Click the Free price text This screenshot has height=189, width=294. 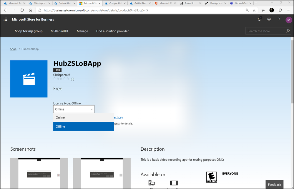coord(58,88)
